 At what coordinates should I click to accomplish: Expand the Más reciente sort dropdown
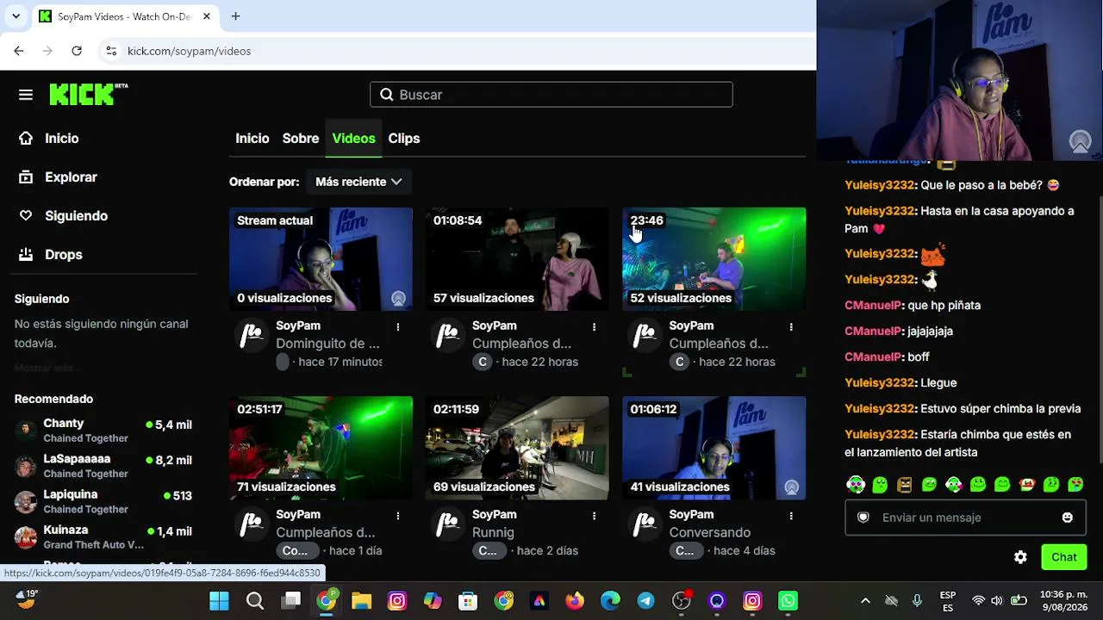(358, 182)
